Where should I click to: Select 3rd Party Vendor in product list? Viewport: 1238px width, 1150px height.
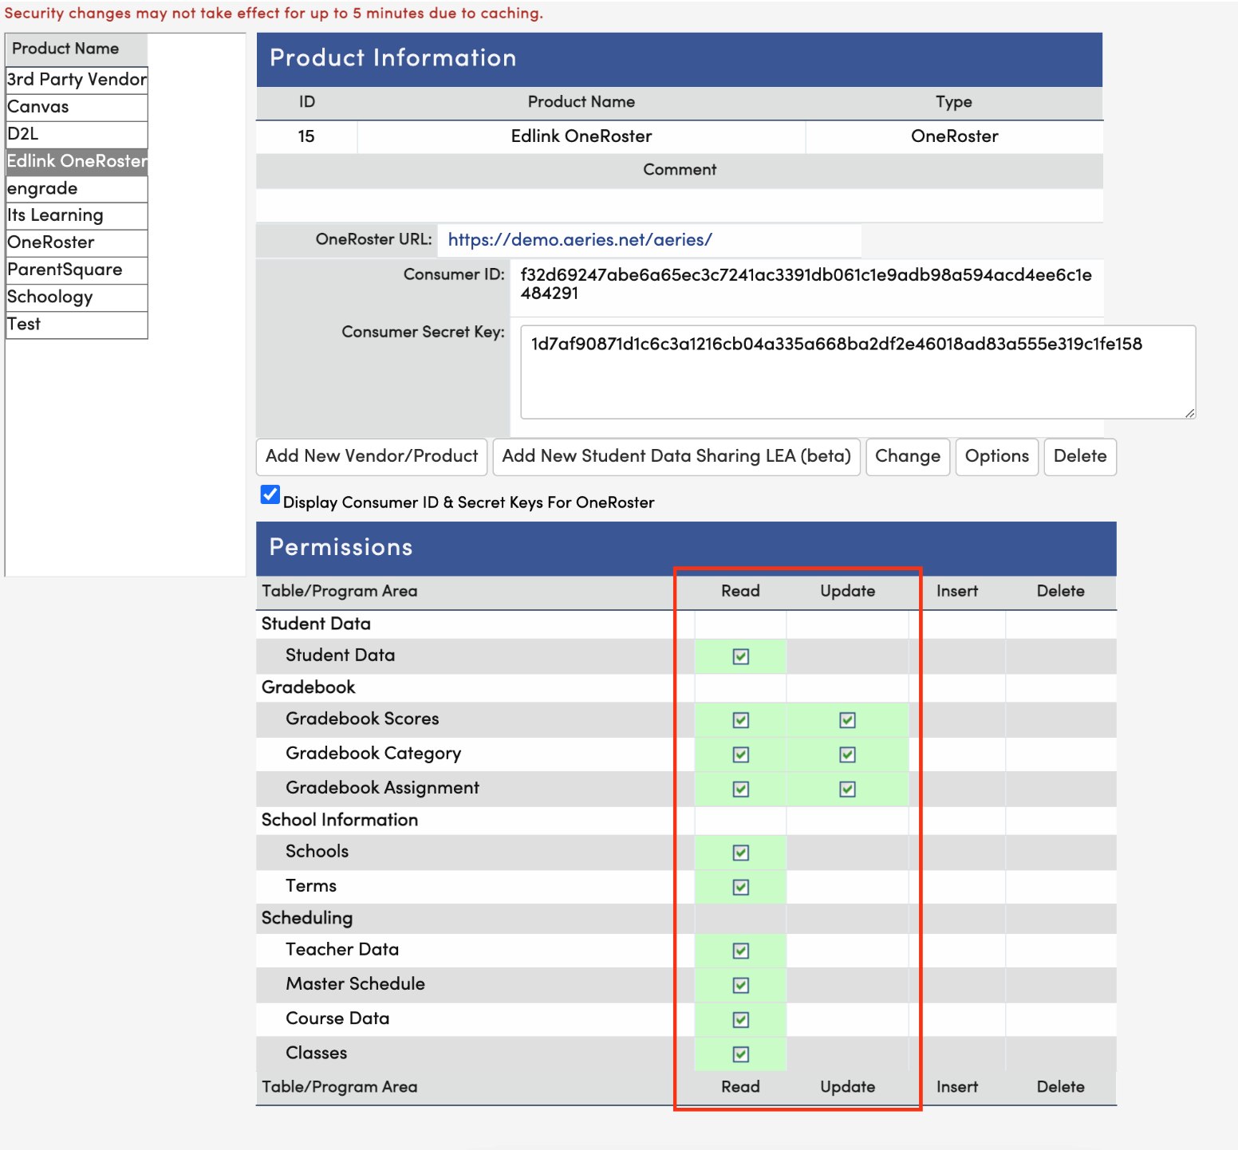pyautogui.click(x=77, y=80)
